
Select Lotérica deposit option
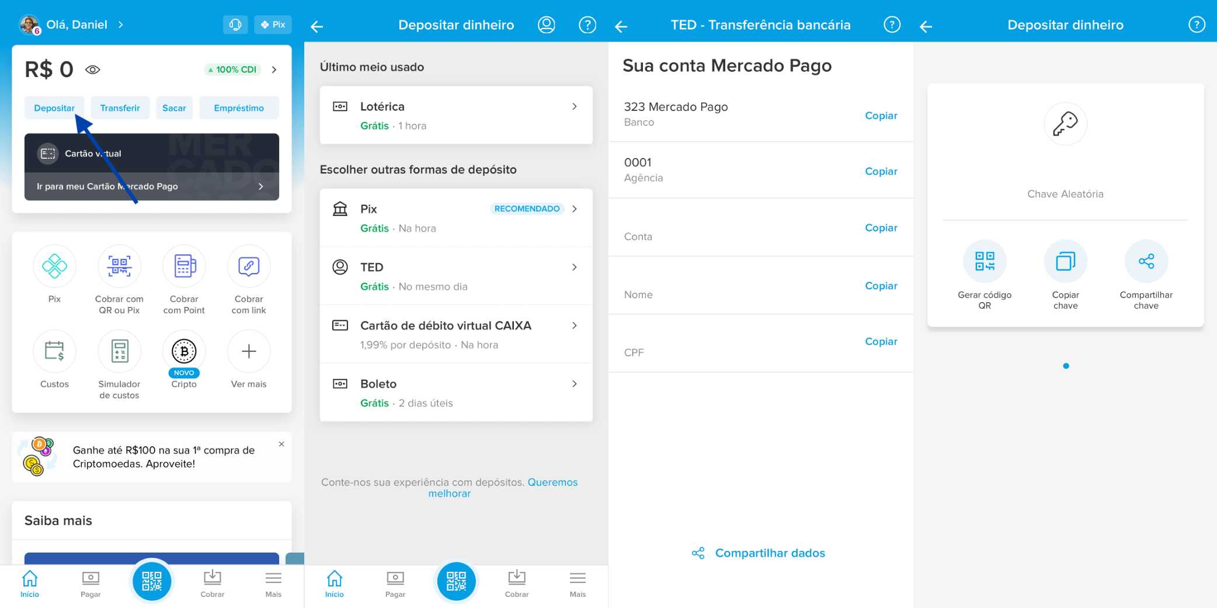(456, 115)
